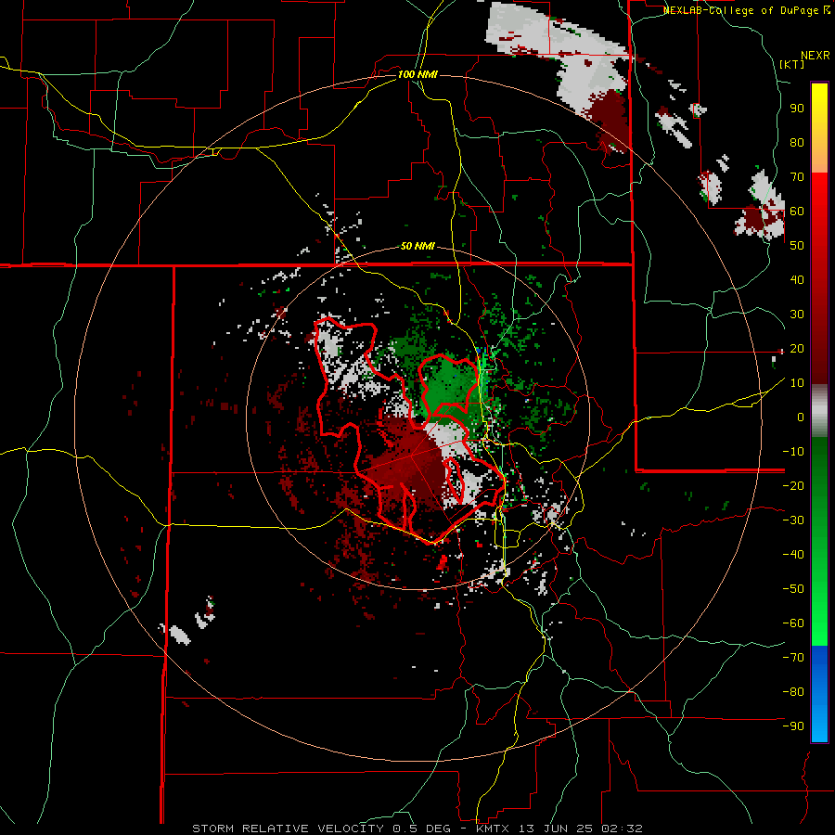
Task: Click the "60" velocity scale value
Action: (797, 211)
